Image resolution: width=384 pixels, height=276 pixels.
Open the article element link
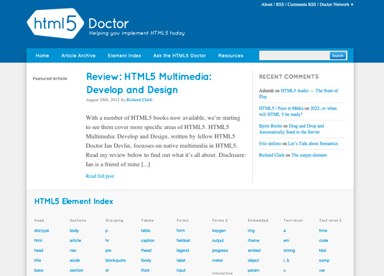tap(75, 240)
